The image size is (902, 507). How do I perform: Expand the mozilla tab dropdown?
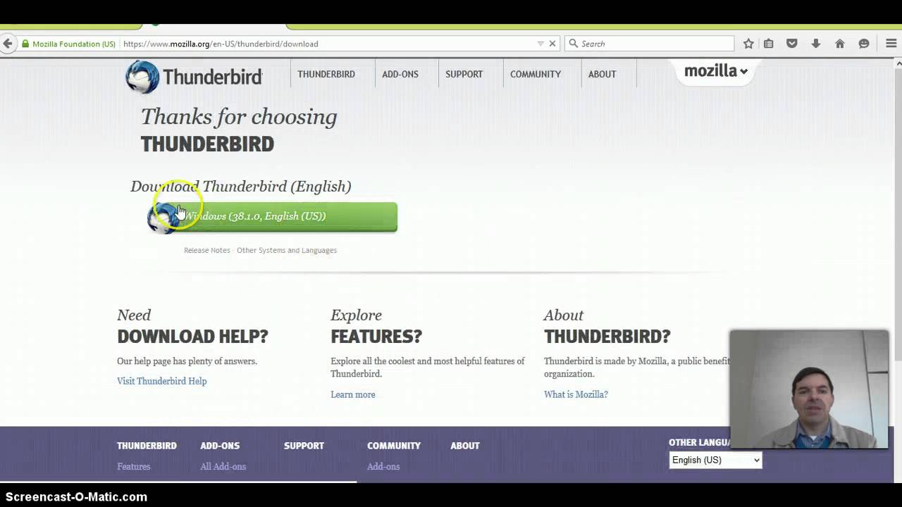[x=716, y=71]
